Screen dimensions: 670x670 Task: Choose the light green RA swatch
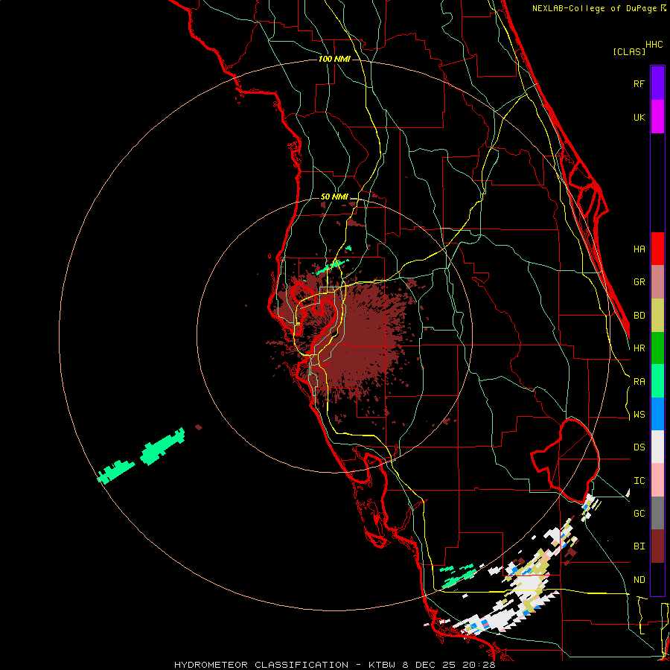[657, 381]
